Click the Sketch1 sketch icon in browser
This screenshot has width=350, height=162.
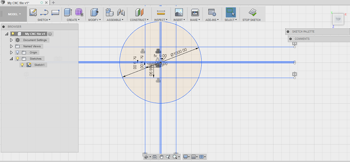(29, 65)
